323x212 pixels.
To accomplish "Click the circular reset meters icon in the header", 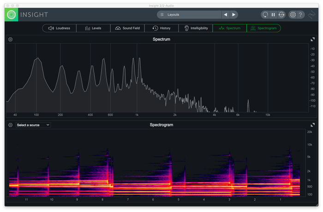I will pos(265,15).
